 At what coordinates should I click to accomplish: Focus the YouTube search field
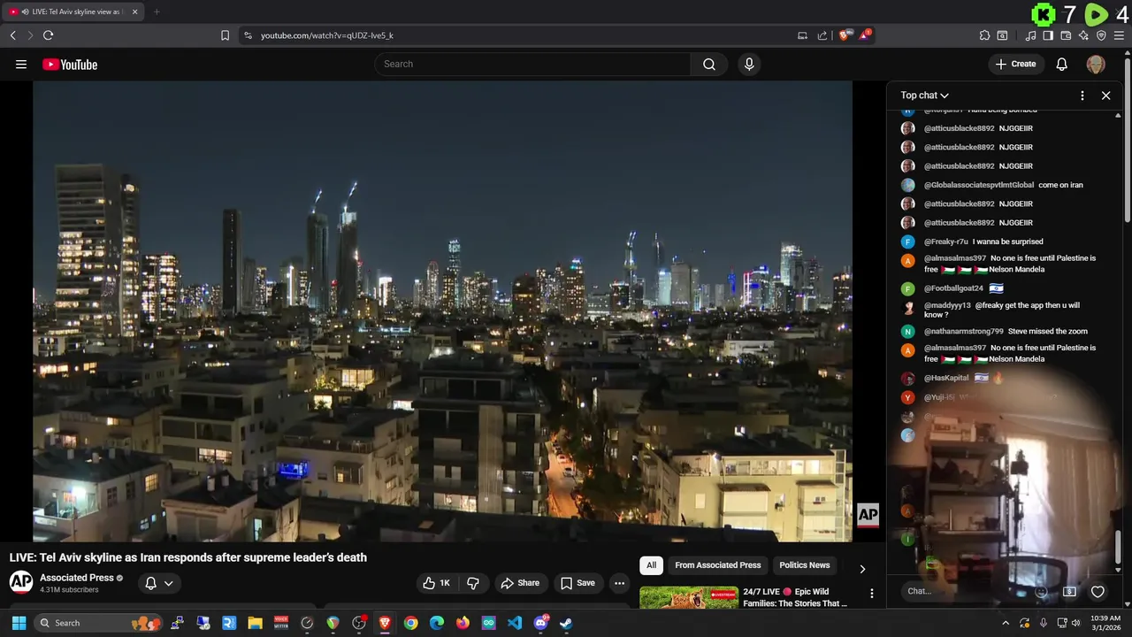click(x=532, y=64)
